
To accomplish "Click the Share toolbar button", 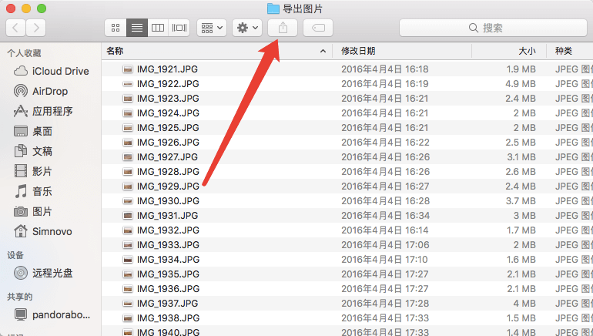I will point(283,28).
